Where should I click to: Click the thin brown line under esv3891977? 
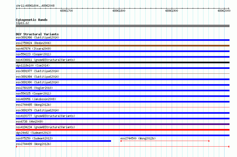[122, 74]
